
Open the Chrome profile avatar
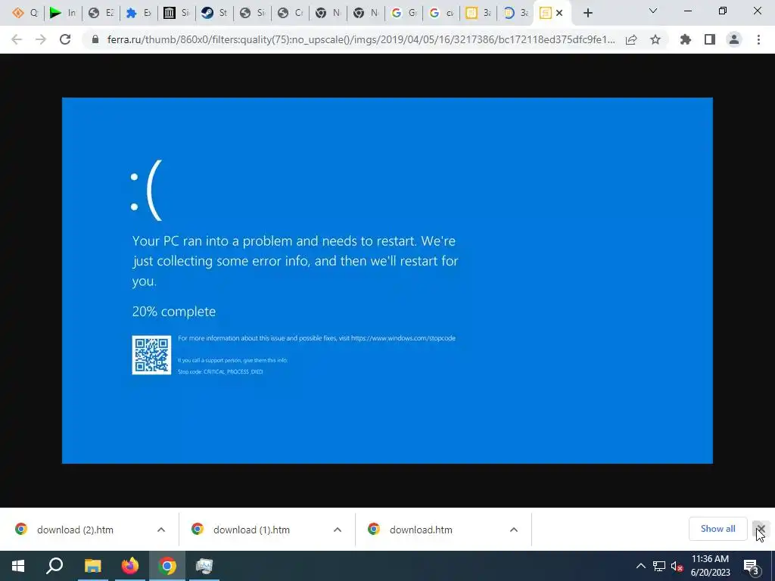(x=734, y=39)
